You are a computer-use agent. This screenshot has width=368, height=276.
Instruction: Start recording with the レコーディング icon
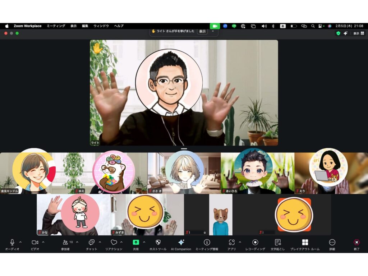click(255, 242)
